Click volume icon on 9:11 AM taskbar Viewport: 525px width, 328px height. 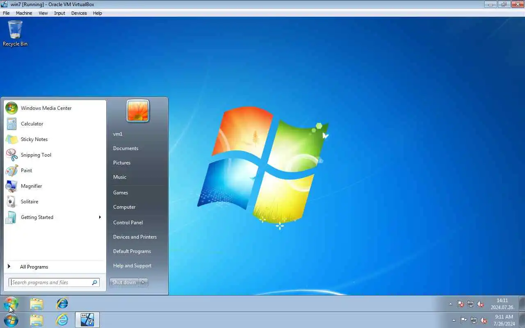coord(484,320)
